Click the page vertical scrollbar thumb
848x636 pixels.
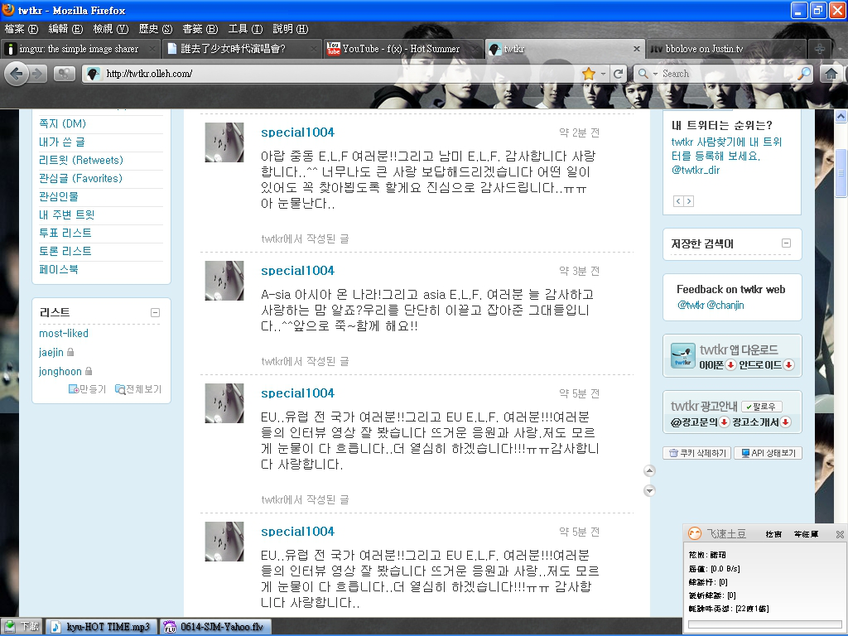tap(841, 173)
